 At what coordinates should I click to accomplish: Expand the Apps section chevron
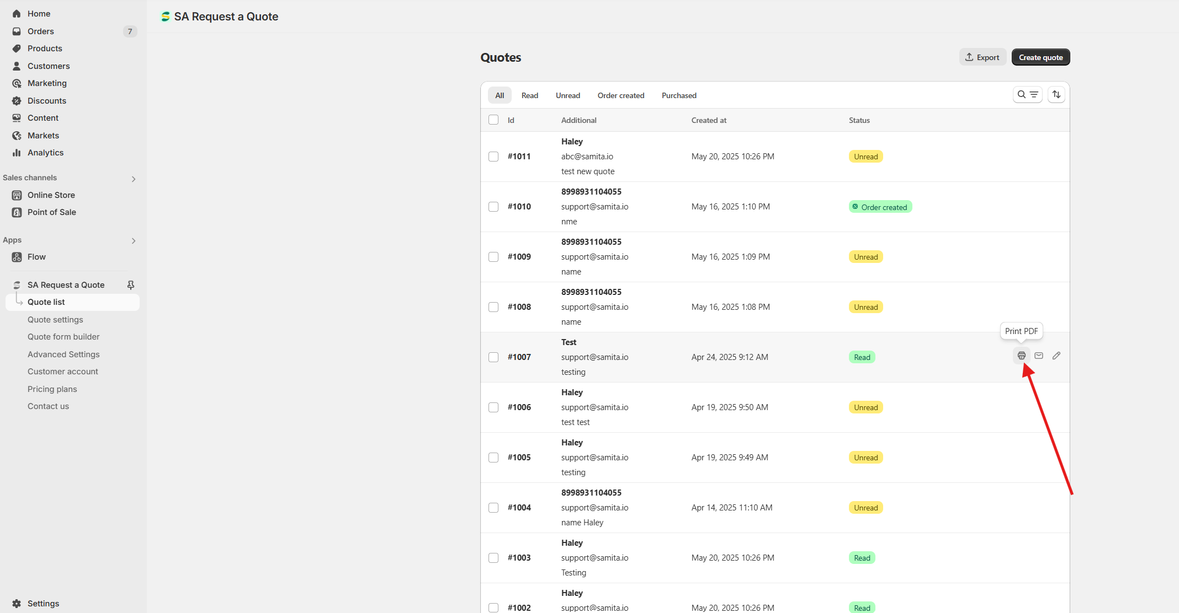click(x=134, y=241)
